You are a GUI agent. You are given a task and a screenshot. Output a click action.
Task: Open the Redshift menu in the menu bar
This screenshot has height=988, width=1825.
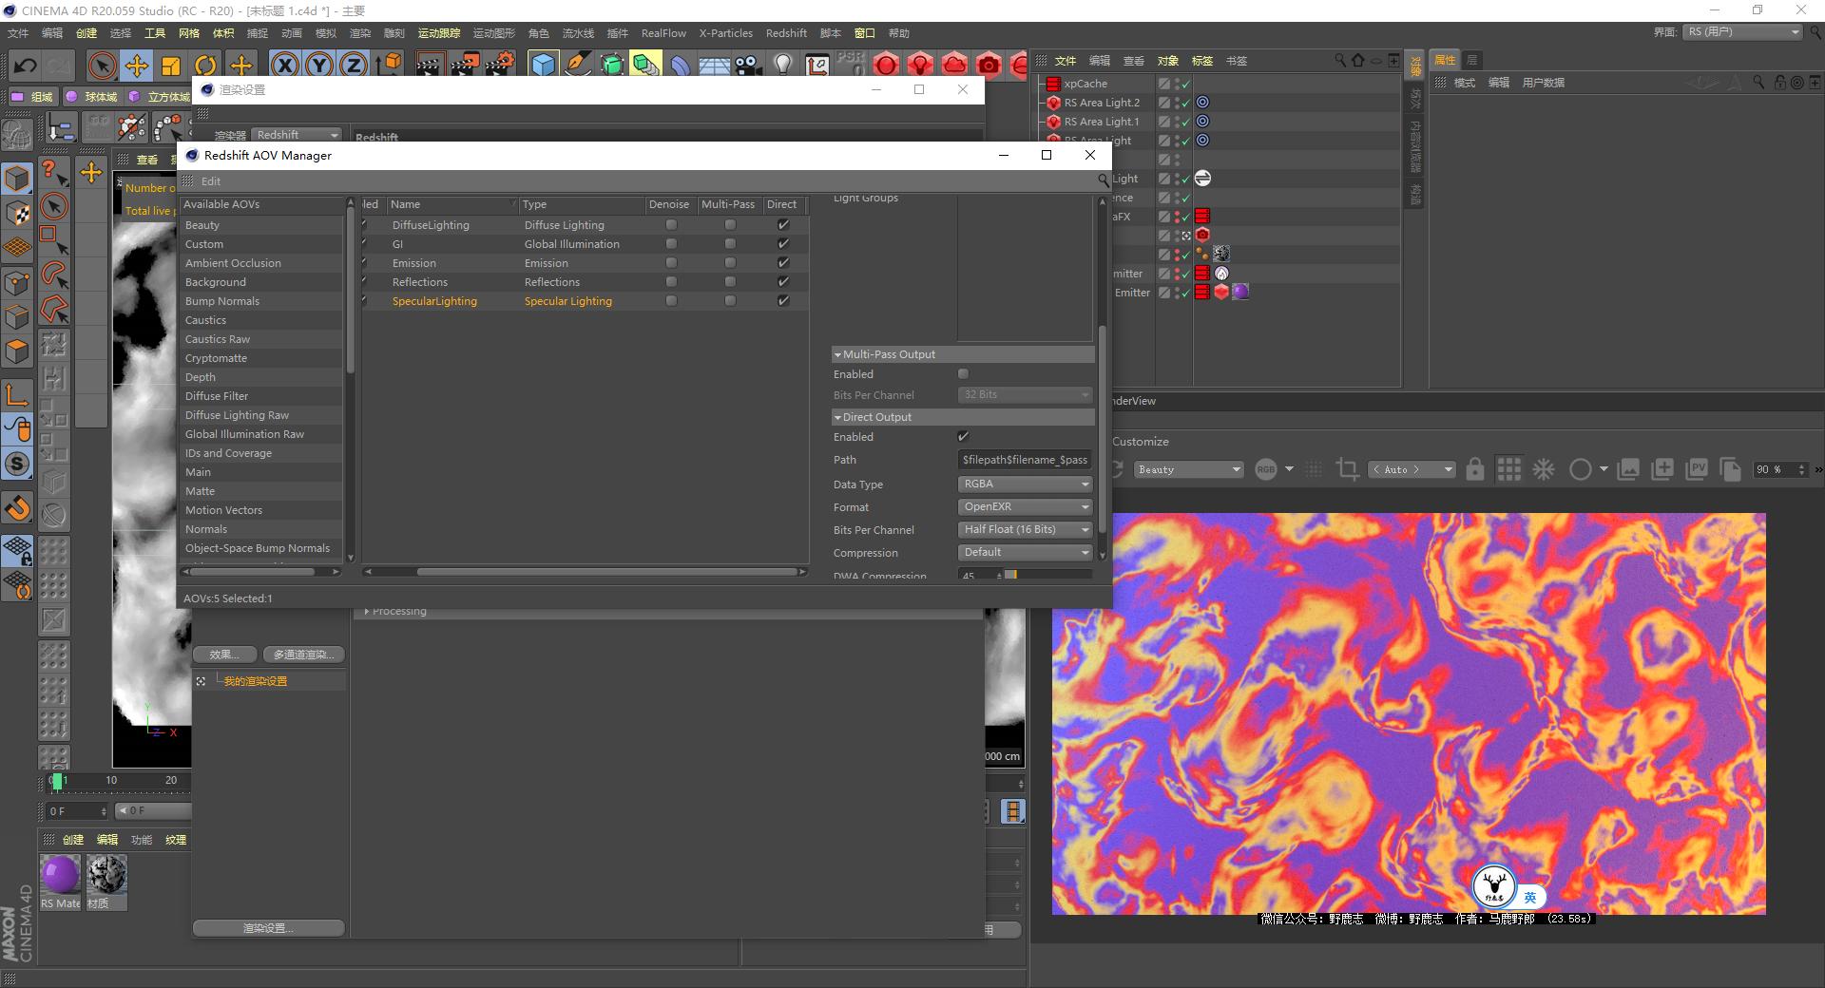pos(786,32)
